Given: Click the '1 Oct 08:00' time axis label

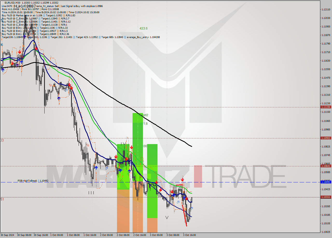Looking at the screenshot, I should pos(73,235).
